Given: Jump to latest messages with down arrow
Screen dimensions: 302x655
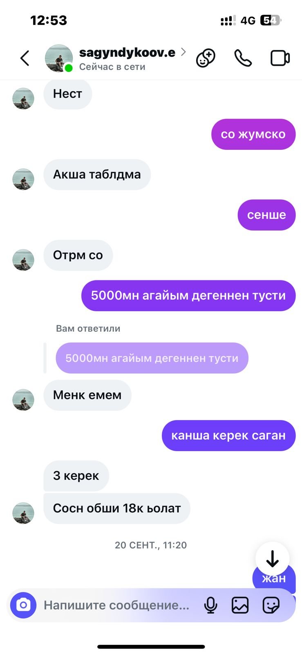Looking at the screenshot, I should 273,559.
